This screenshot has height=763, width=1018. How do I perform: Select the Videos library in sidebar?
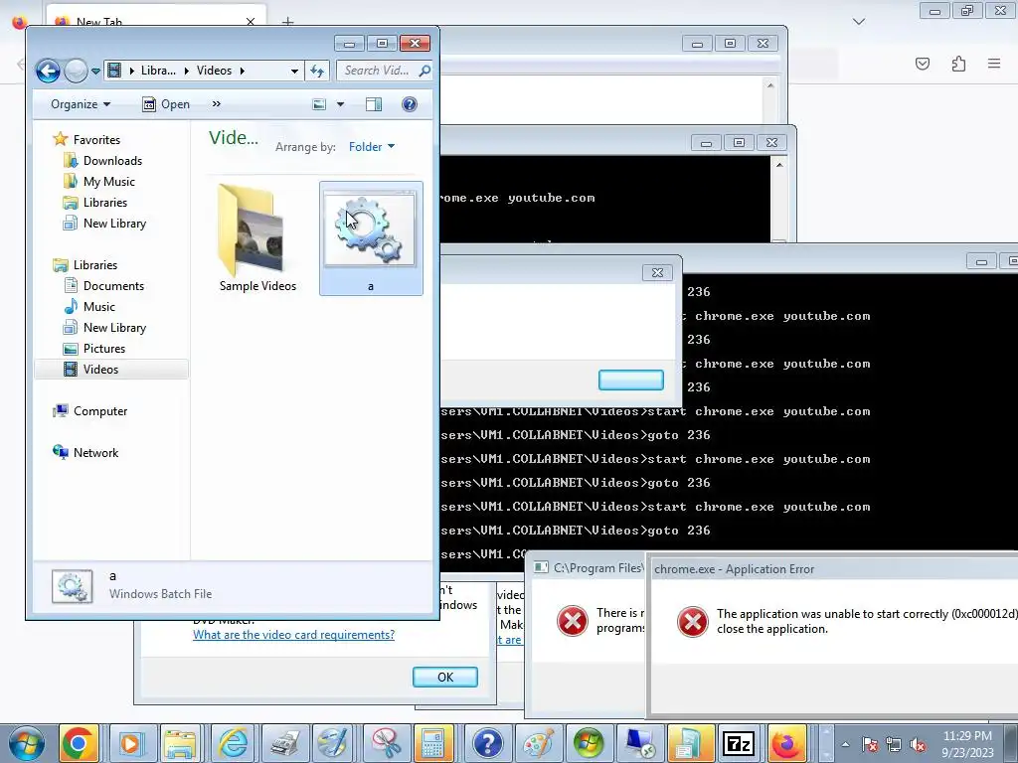point(100,370)
